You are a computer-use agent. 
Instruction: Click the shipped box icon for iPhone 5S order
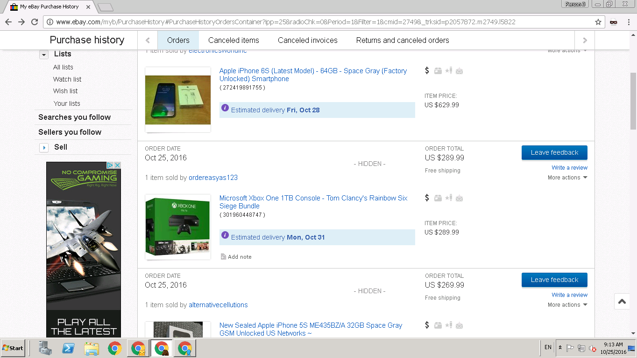(x=438, y=325)
